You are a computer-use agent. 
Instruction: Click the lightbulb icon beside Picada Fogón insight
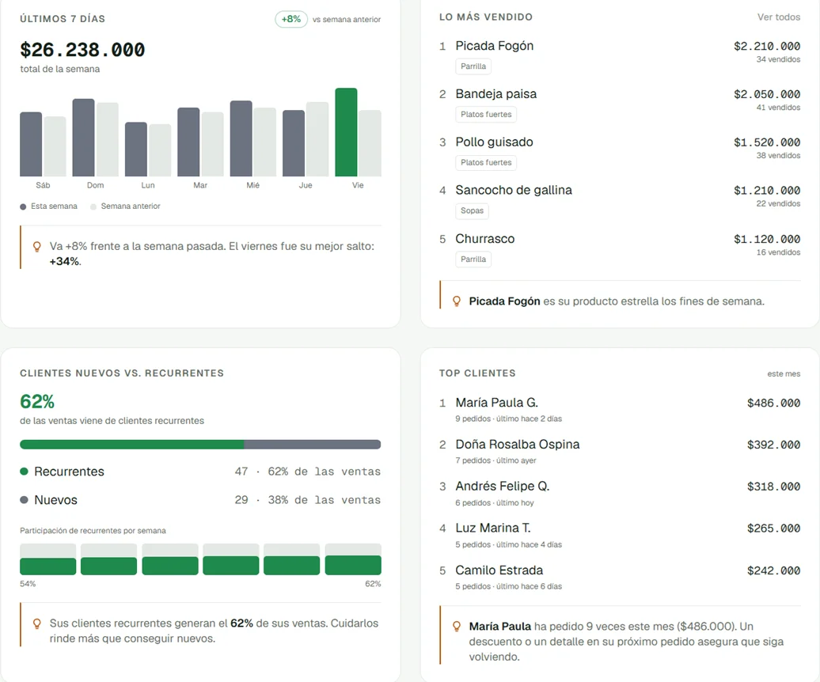pyautogui.click(x=457, y=301)
